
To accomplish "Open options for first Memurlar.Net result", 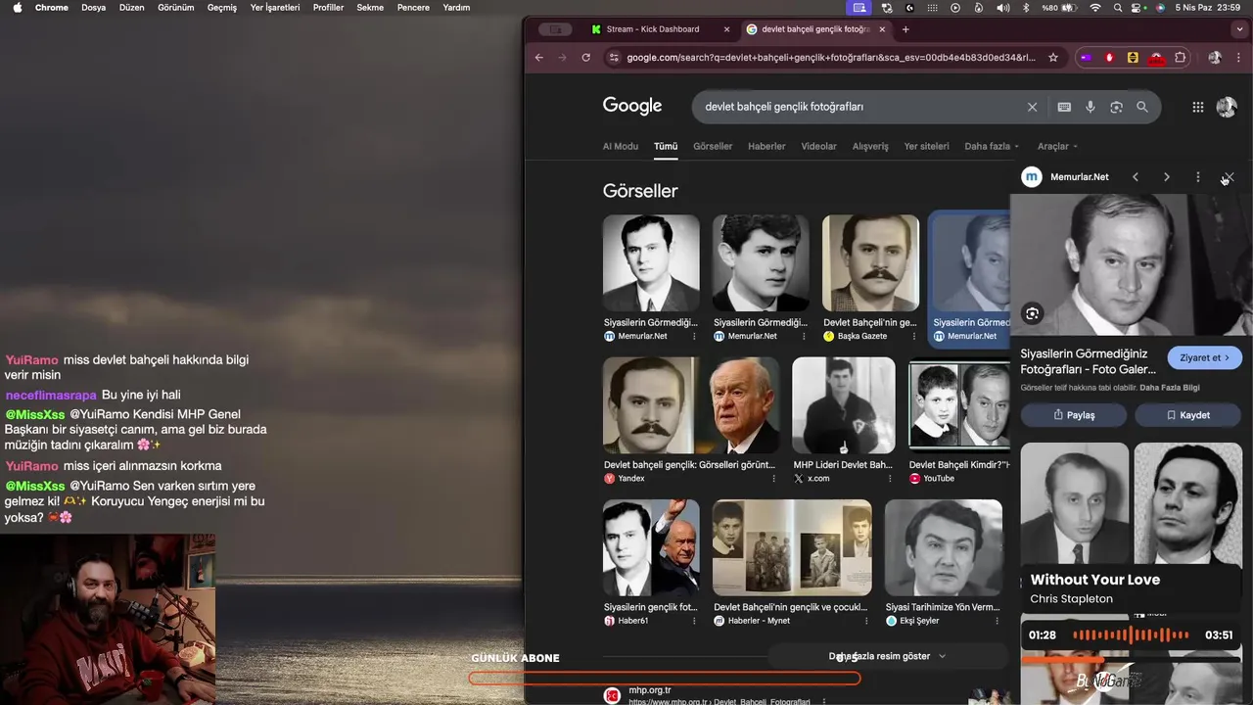I will coord(694,336).
